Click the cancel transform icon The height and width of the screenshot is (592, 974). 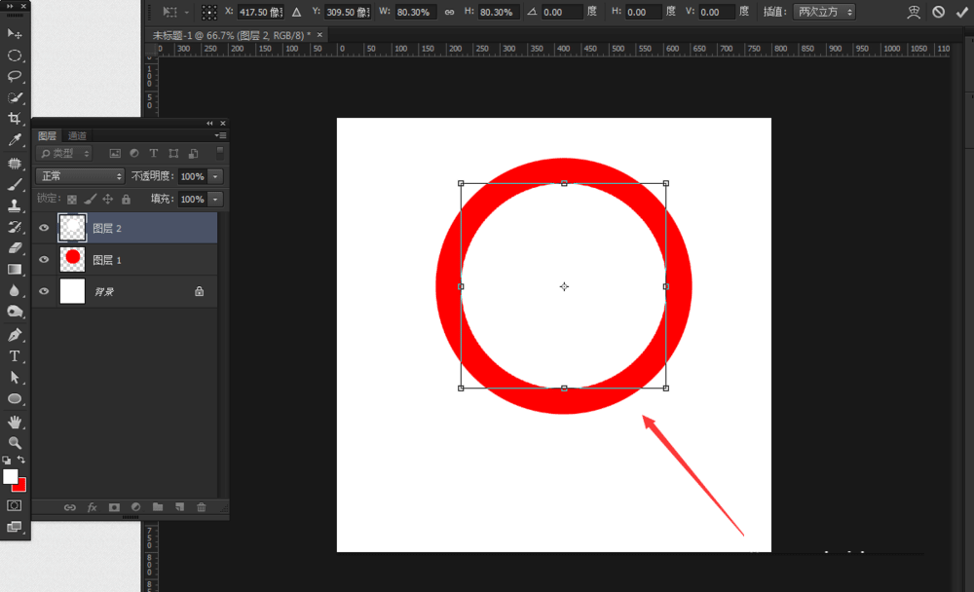938,12
